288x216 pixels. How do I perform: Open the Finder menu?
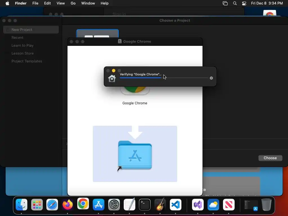21,3
